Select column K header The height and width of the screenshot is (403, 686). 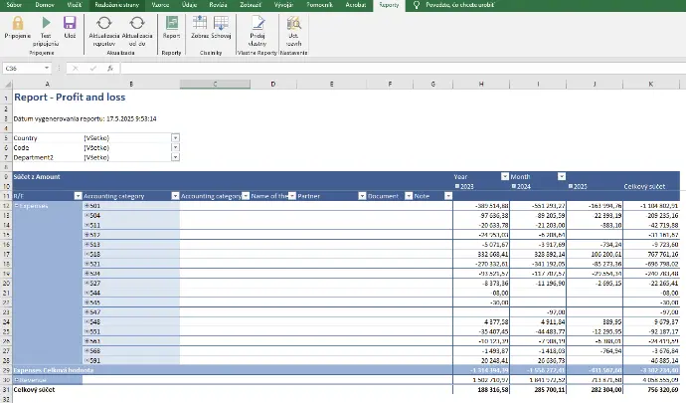coord(651,84)
